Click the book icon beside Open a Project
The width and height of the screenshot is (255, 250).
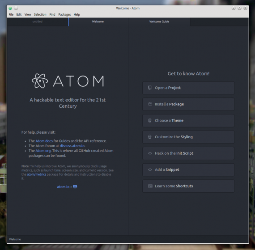pos(149,88)
